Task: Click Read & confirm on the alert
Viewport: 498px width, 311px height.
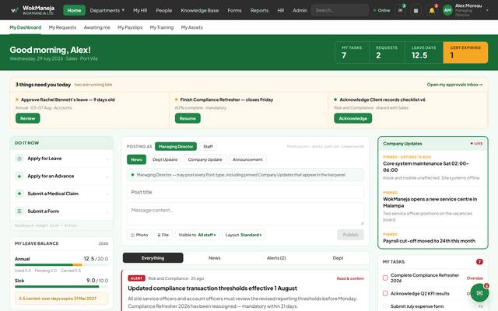Action: (350, 278)
